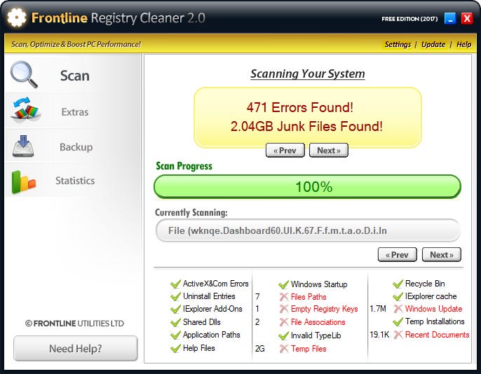The image size is (481, 374).
Task: Select the Files Paths red label
Action: 309,297
